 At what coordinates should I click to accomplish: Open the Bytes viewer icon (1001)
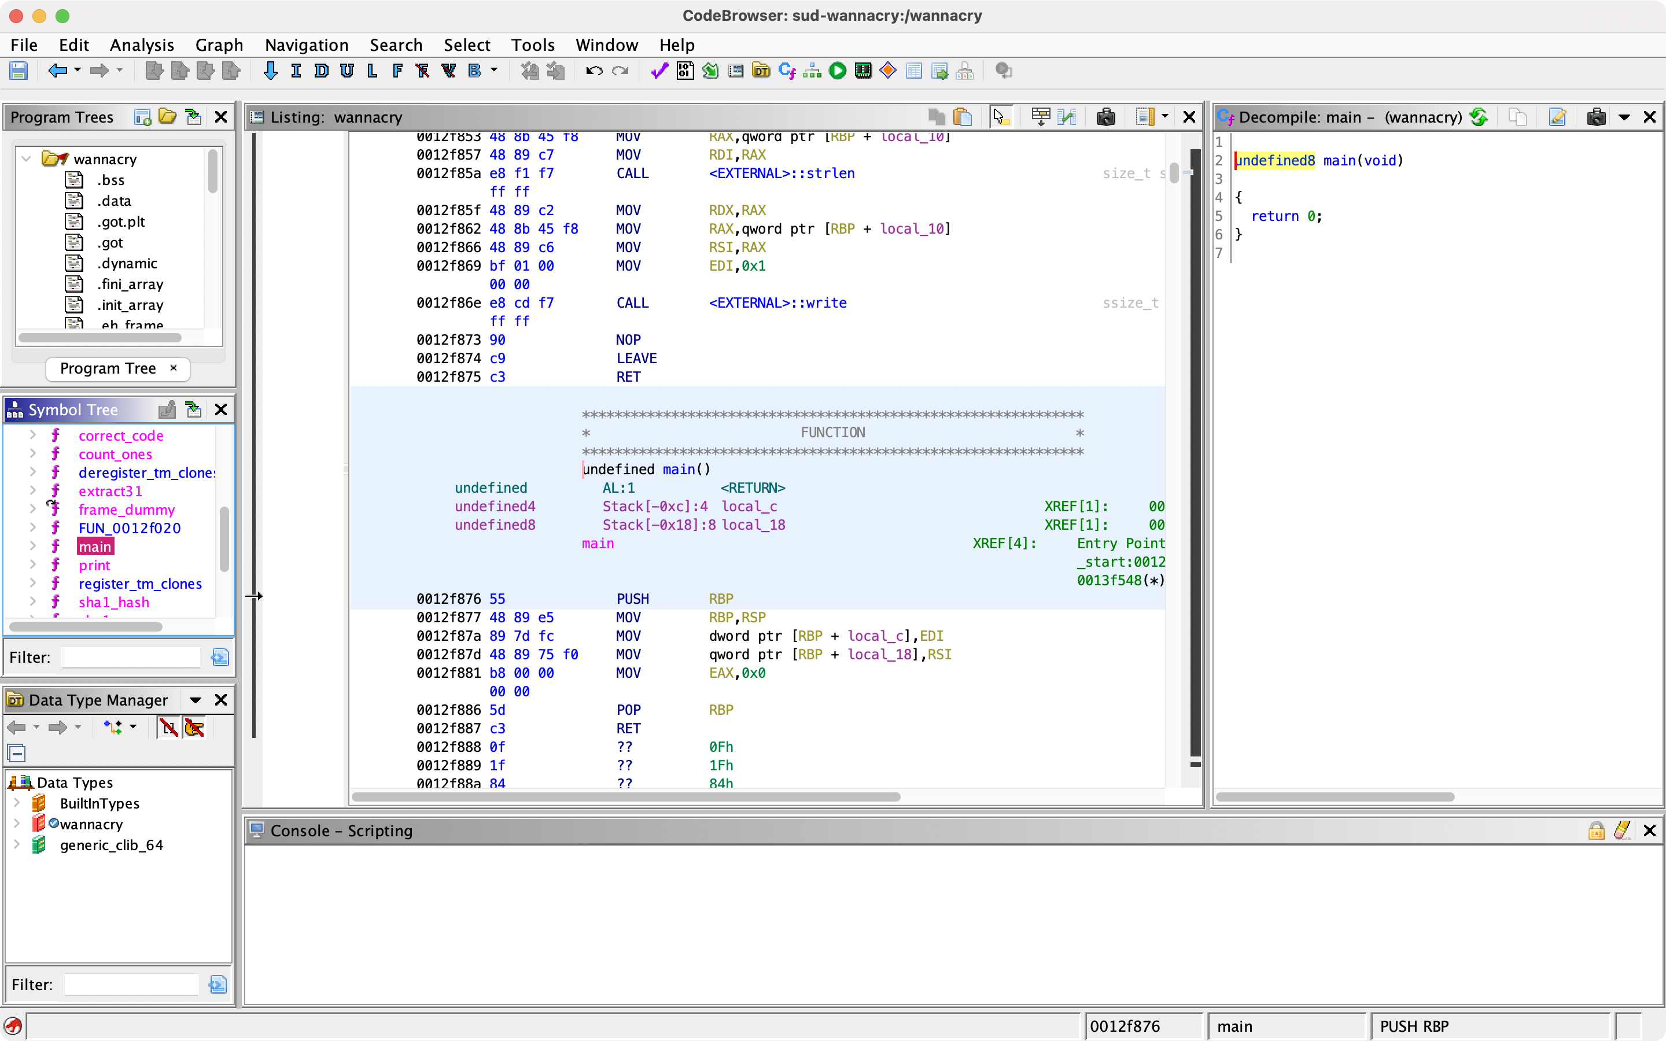coord(685,71)
